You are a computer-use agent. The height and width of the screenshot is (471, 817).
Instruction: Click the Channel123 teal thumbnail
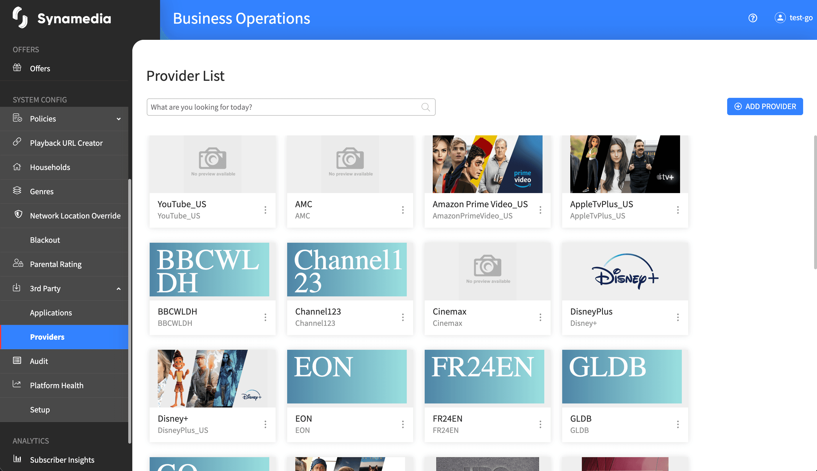[347, 270]
